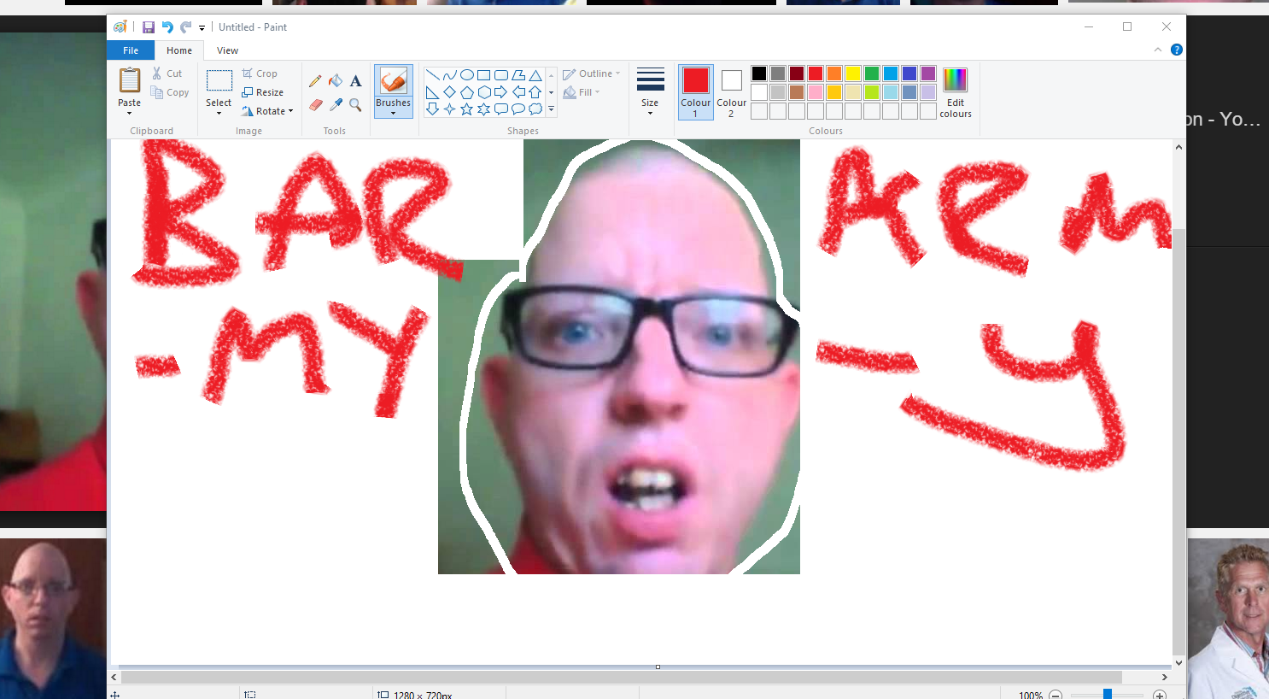Click the zoom in plus button
The width and height of the screenshot is (1269, 699).
tap(1159, 695)
